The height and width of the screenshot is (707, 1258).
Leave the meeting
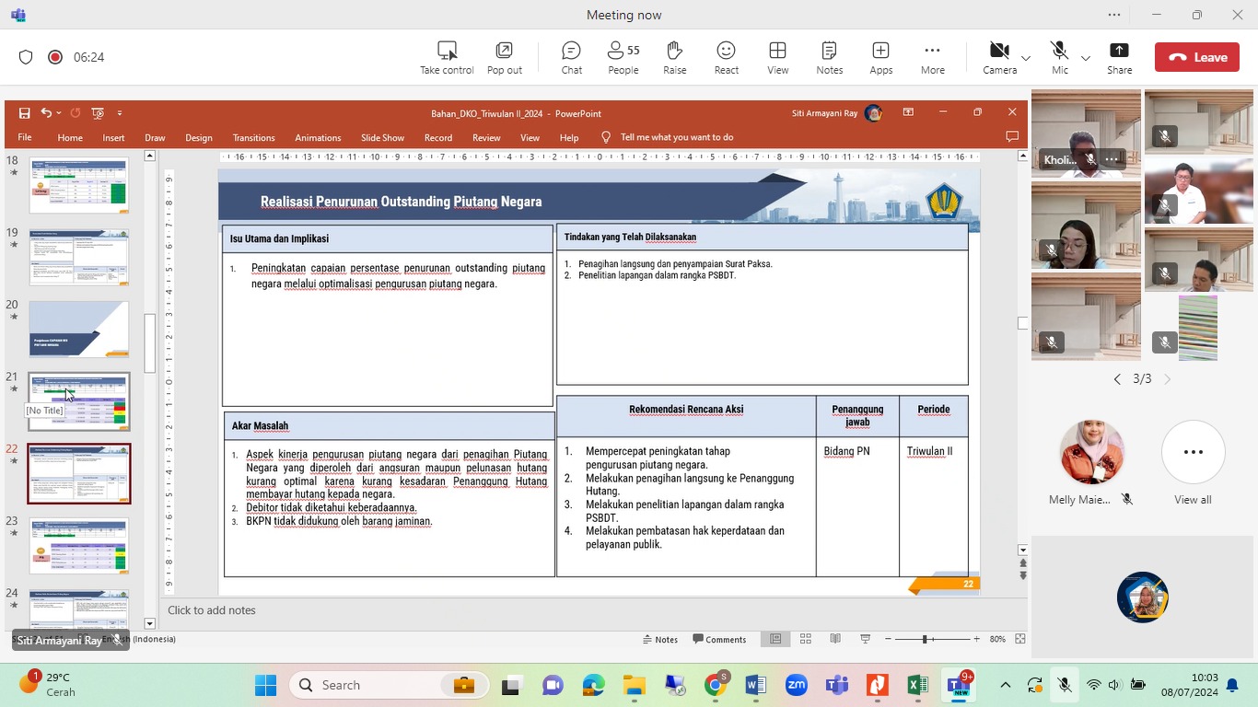1196,57
